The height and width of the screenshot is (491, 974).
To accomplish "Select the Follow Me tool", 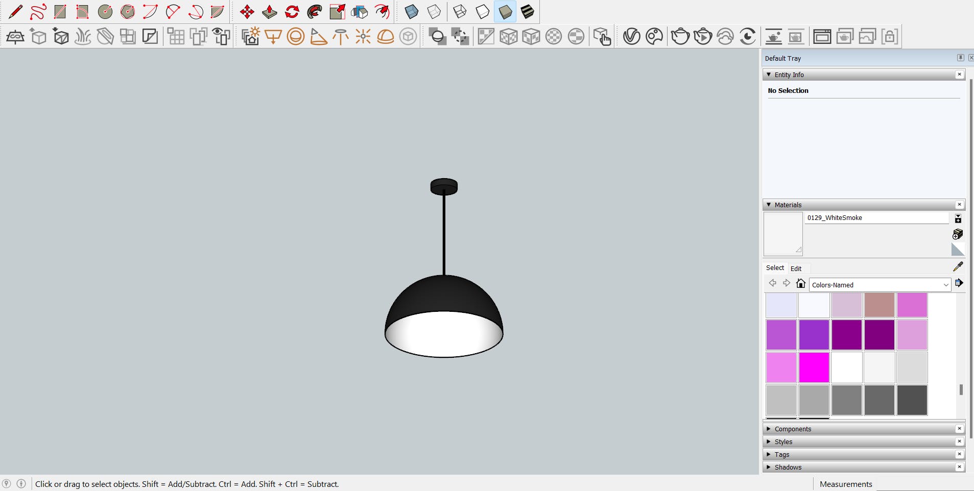I will [315, 12].
